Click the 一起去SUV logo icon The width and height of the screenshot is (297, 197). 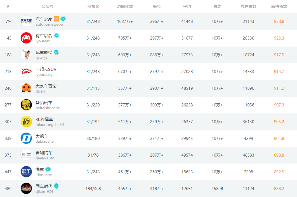click(26, 72)
